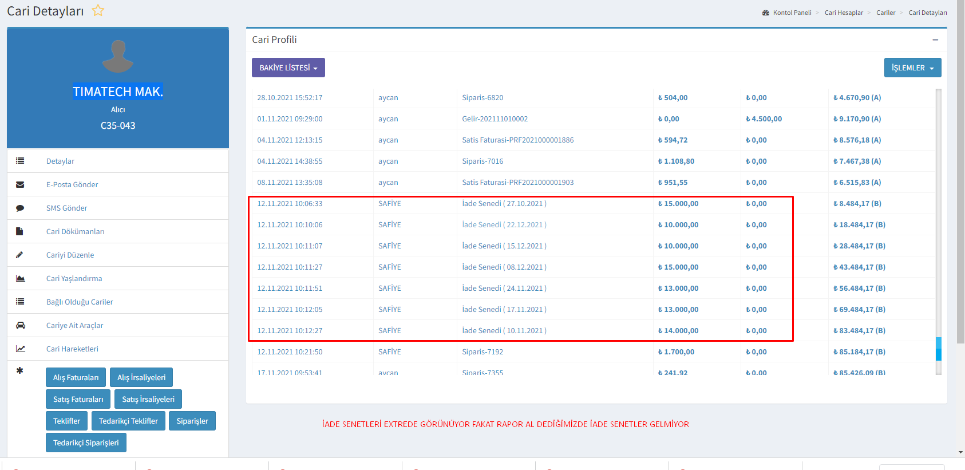Go to Cari Hesaplar in breadcrumb

tap(843, 13)
